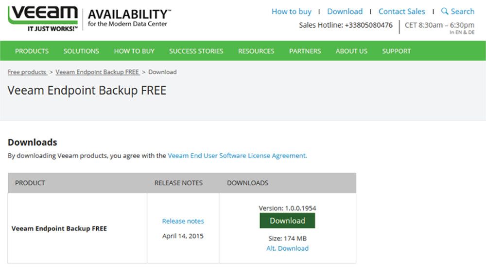View the Release notes
The width and height of the screenshot is (486, 273).
183,221
